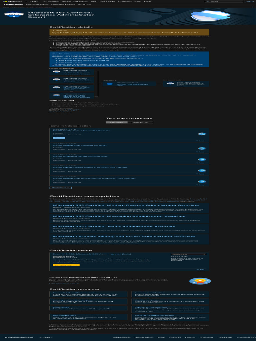Open the Teams Administrator Associate heading link

point(114,226)
